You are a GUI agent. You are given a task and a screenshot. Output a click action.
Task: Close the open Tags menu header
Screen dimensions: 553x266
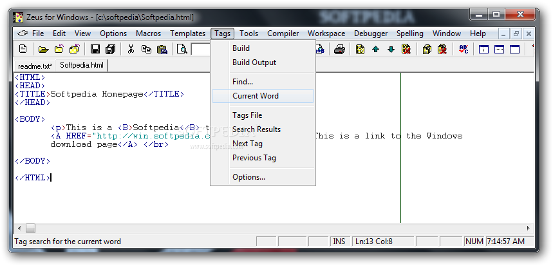[223, 33]
